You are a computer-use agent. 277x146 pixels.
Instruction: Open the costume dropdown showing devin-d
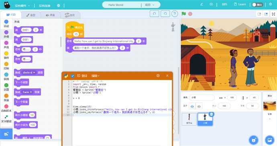click(29, 72)
